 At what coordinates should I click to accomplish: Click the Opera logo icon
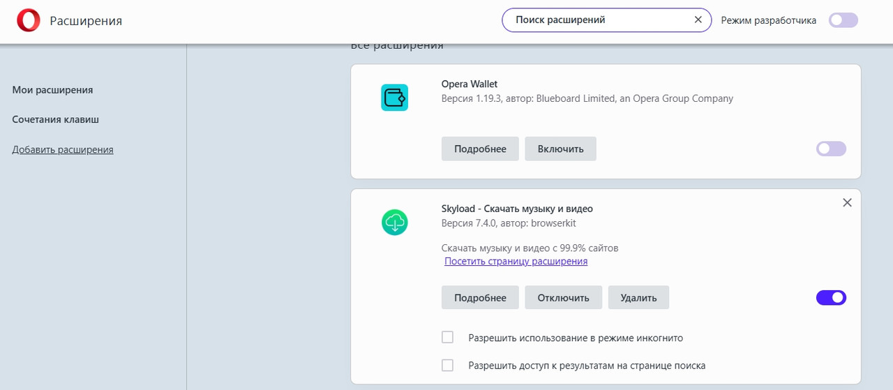29,21
